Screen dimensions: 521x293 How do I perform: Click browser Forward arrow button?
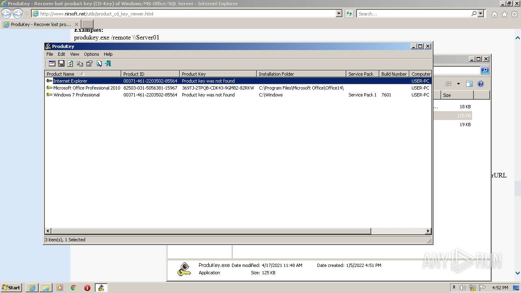pos(18,14)
